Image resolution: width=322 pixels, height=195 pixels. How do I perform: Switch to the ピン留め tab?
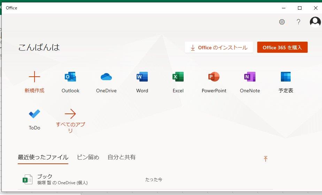click(88, 157)
